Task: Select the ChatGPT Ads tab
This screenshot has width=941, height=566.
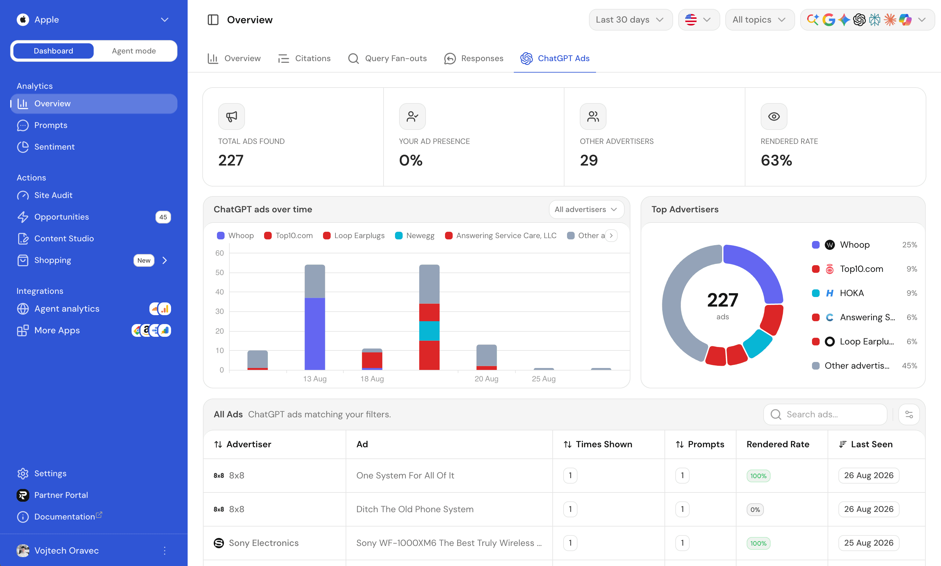Action: click(555, 58)
